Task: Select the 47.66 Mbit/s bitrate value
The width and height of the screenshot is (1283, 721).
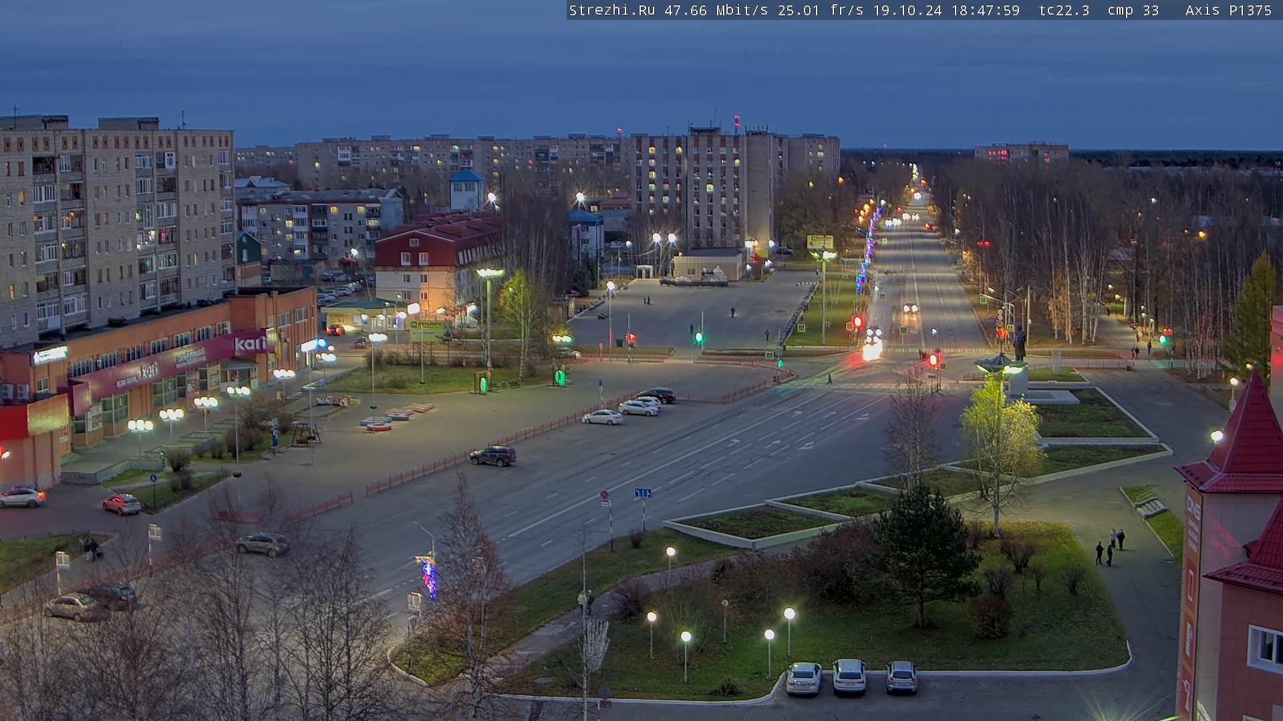Action: (716, 10)
